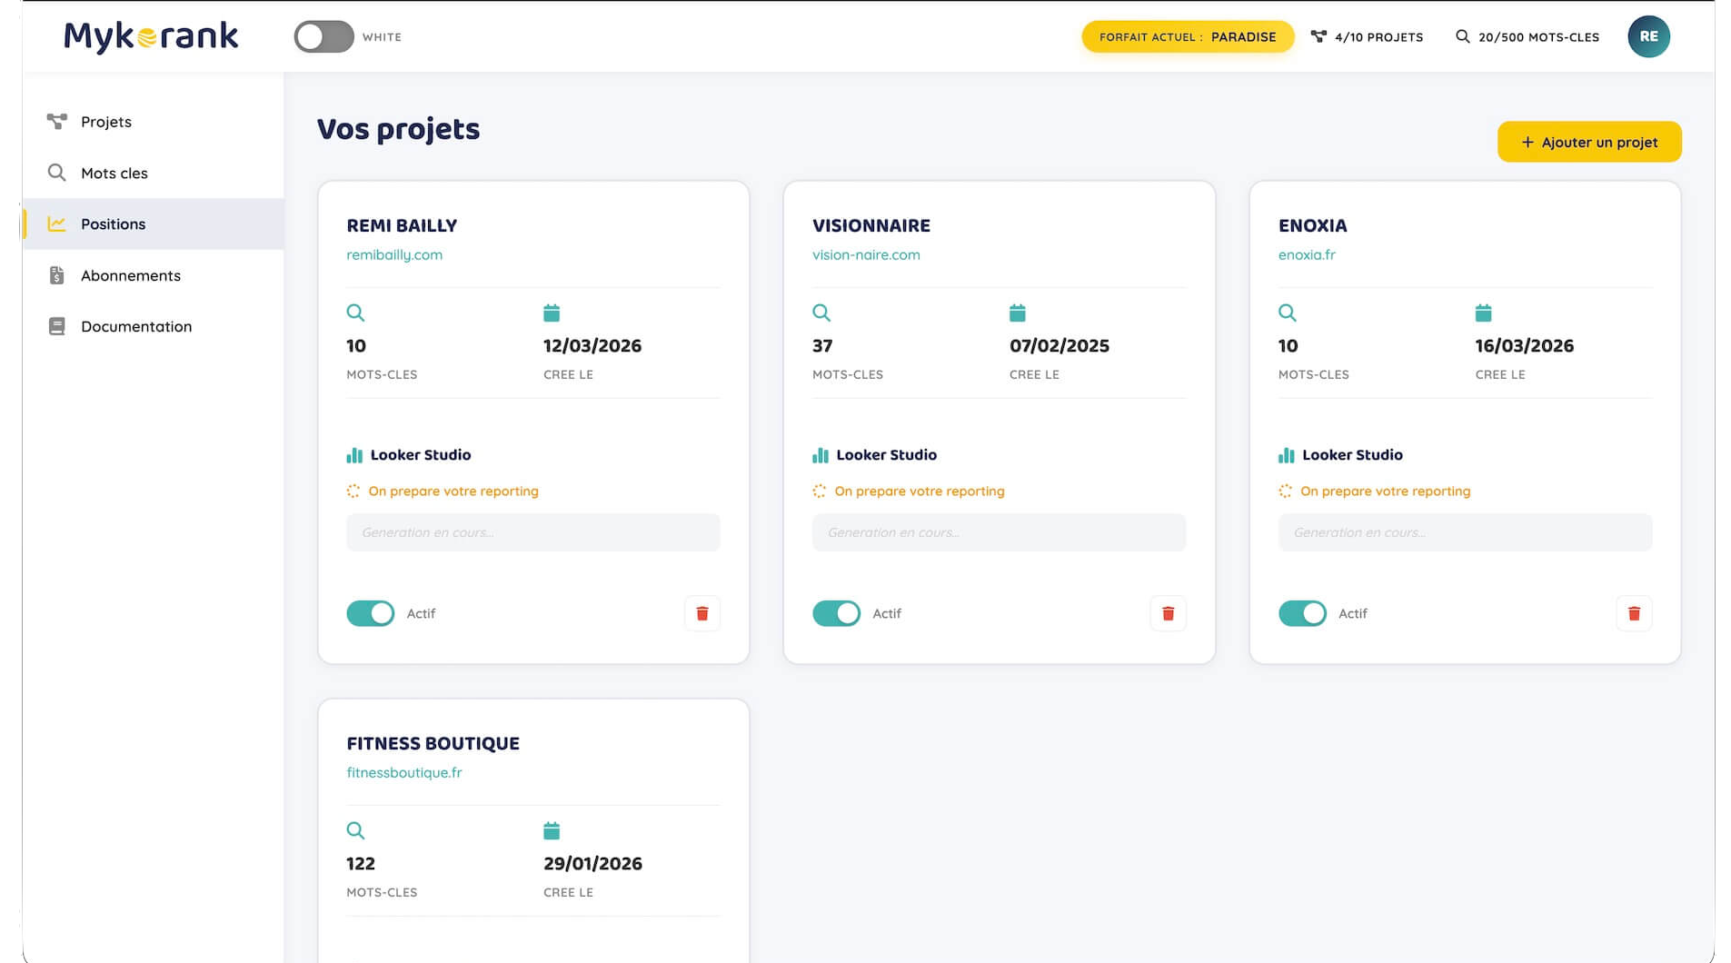Go to the Projets section
This screenshot has height=963, width=1731.
coord(105,121)
